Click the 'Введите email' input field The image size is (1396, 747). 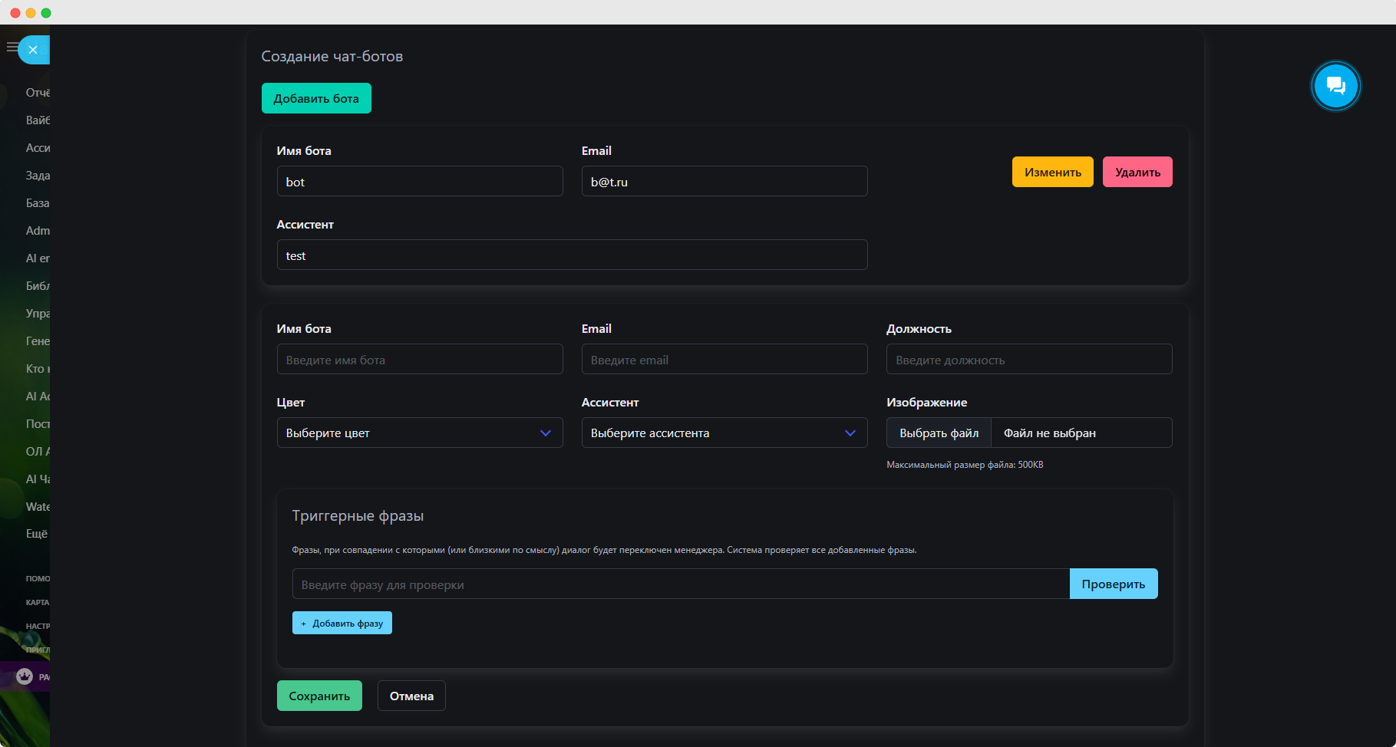(724, 359)
